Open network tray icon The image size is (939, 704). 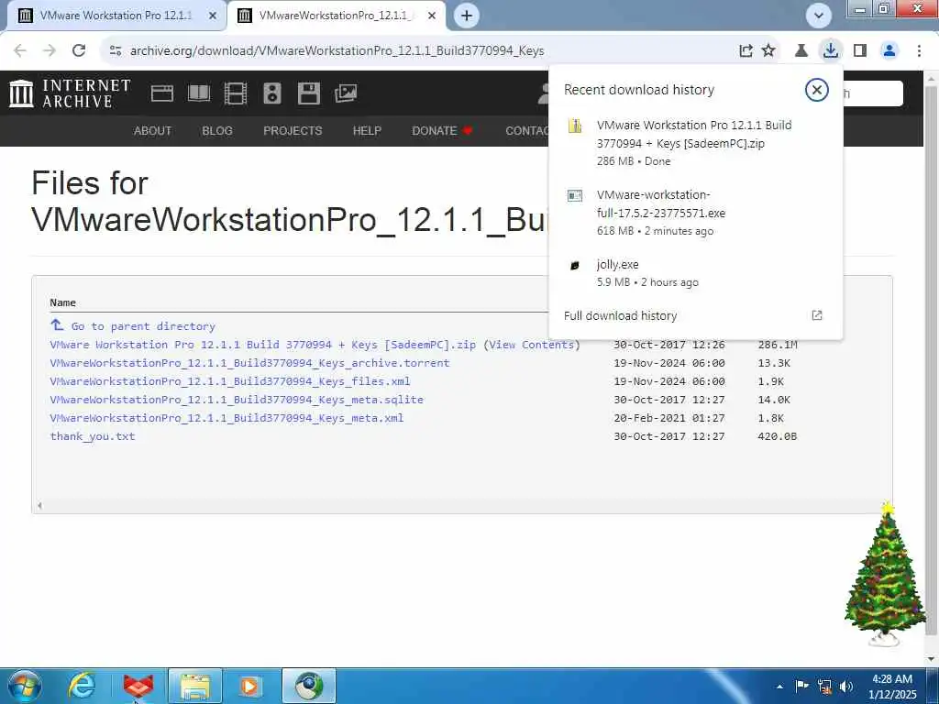click(x=824, y=687)
